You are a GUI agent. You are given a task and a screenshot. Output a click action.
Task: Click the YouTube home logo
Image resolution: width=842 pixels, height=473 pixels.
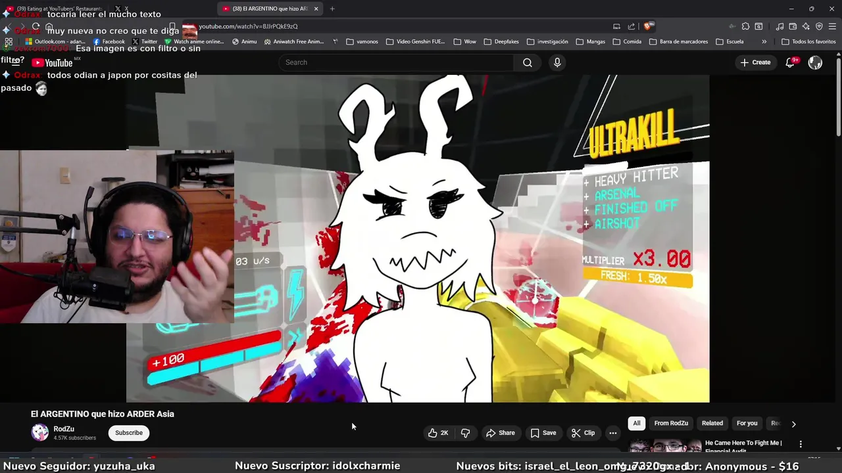pyautogui.click(x=52, y=63)
